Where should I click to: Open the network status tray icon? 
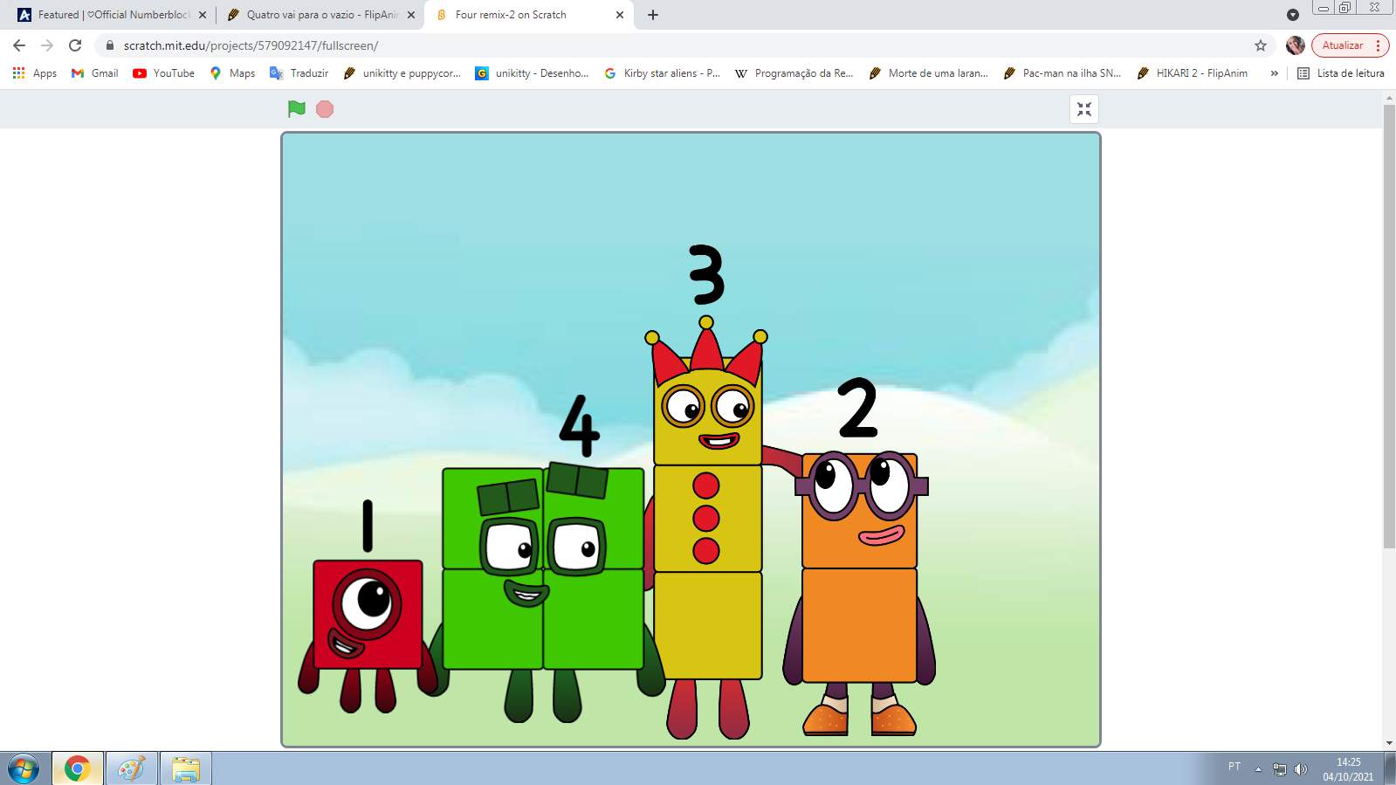pos(1280,769)
